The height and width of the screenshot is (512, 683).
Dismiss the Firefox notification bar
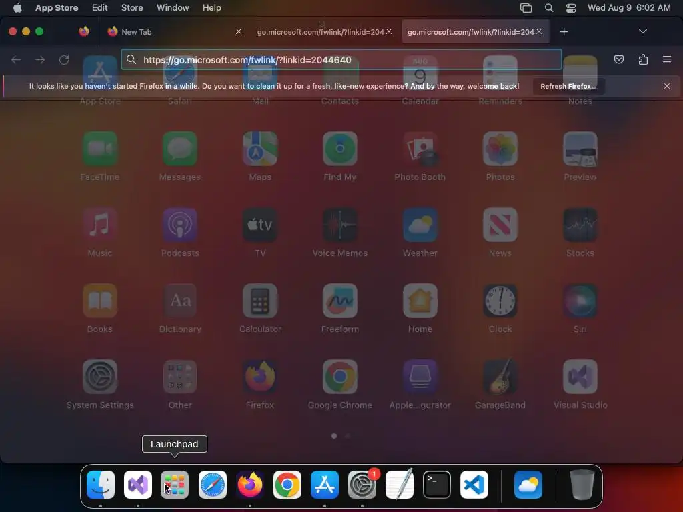coord(667,86)
